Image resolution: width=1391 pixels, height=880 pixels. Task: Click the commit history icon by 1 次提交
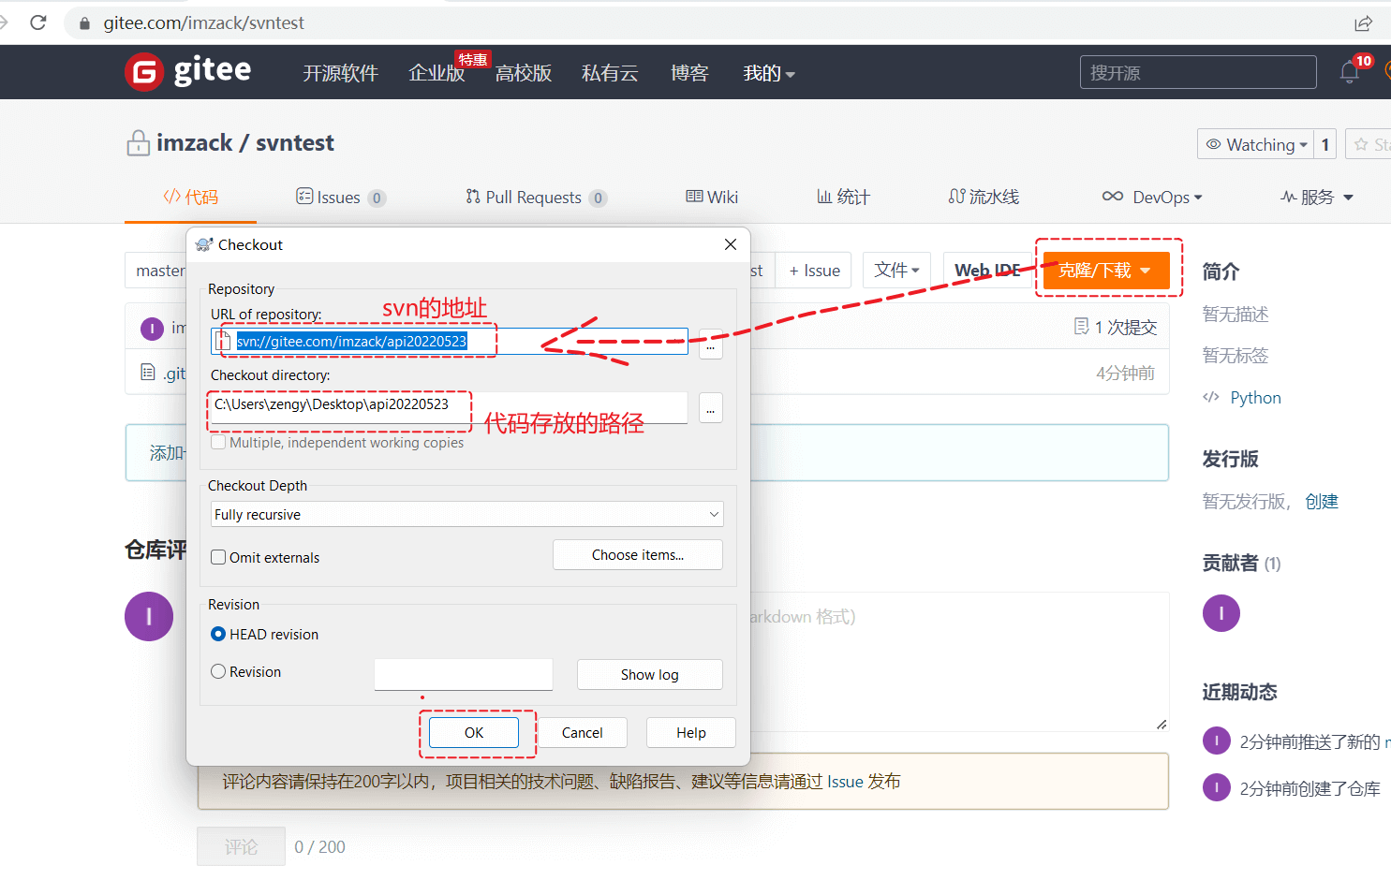pos(1081,326)
